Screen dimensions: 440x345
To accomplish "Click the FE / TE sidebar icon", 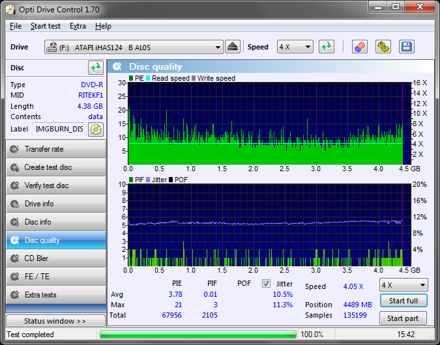I will point(14,277).
